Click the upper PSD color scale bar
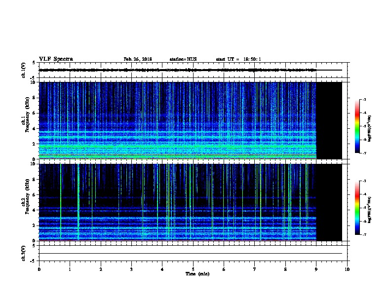The width and height of the screenshot is (391, 302). tap(357, 126)
